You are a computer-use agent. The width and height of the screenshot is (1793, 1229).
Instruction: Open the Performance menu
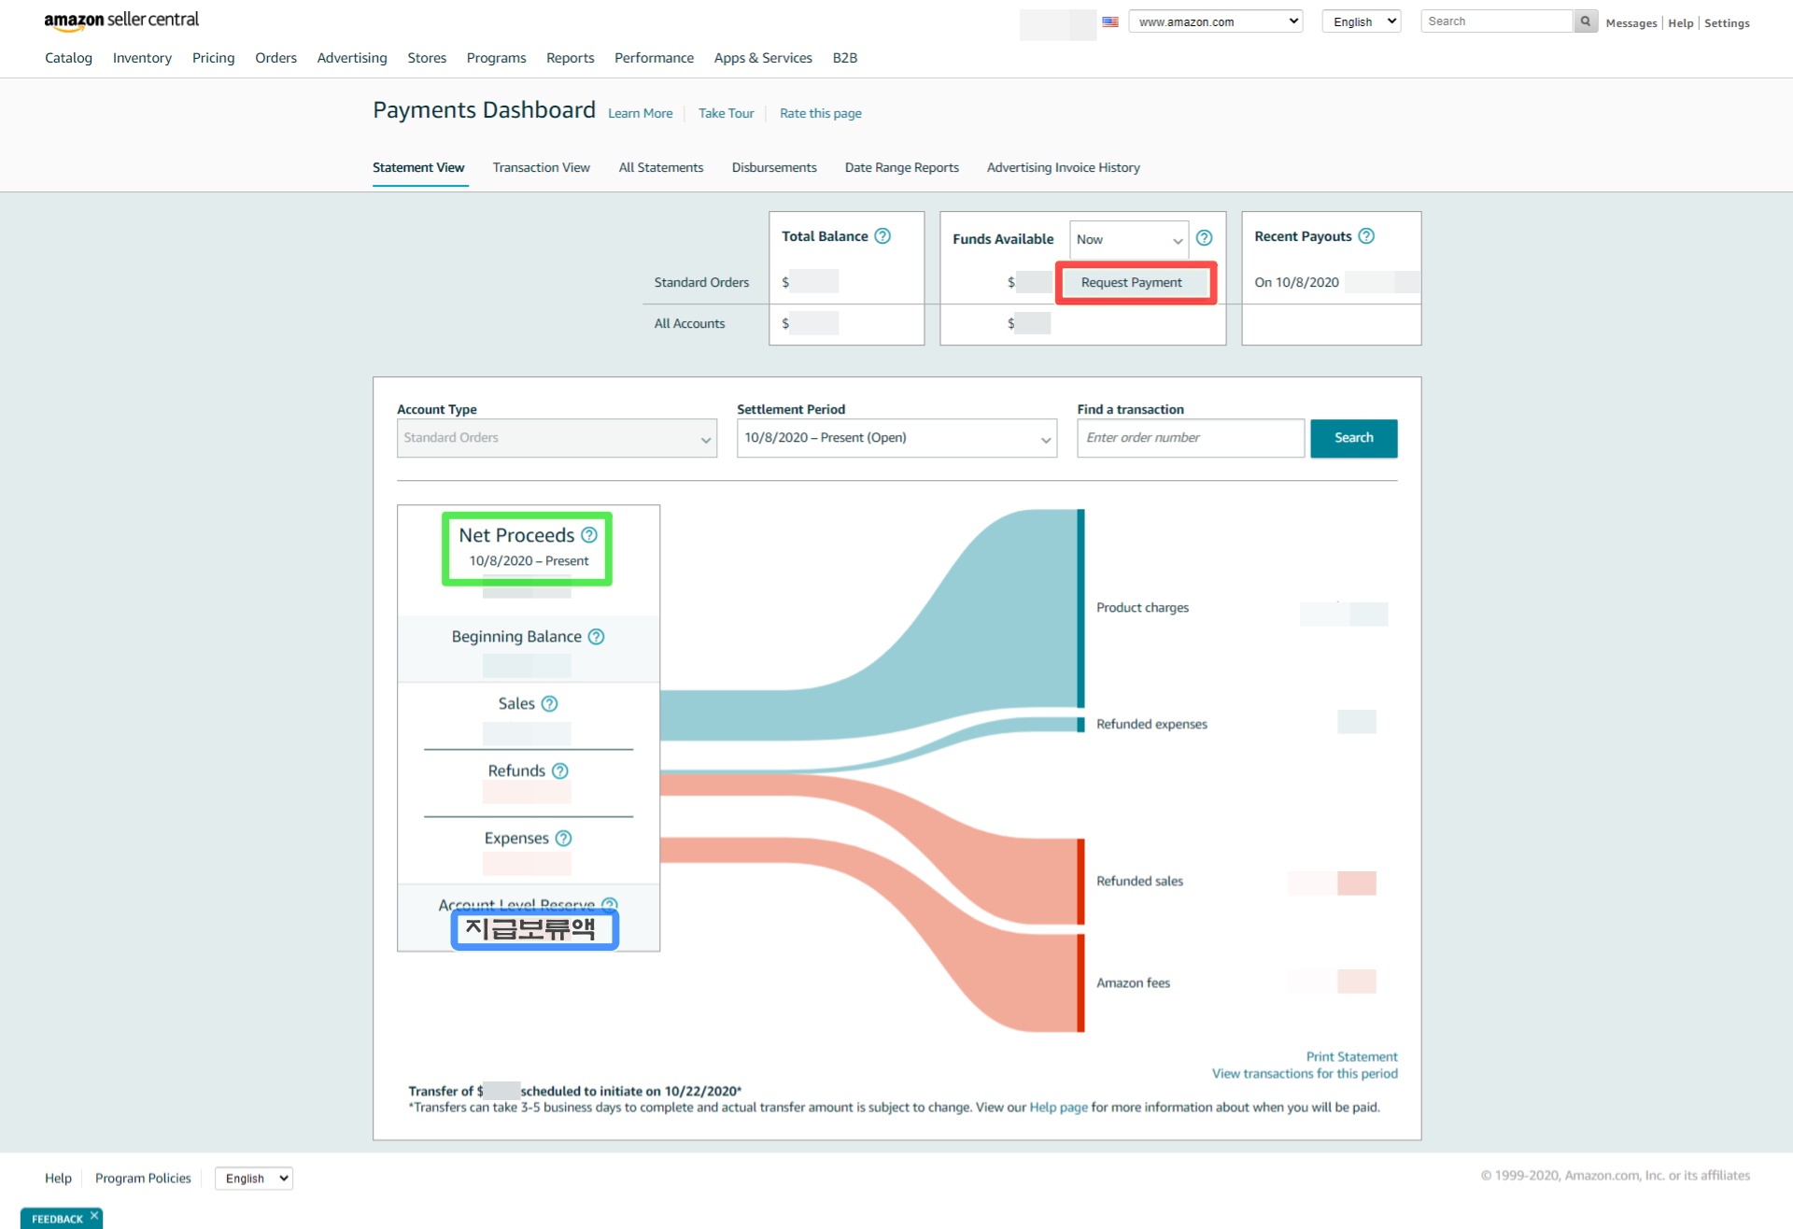pyautogui.click(x=654, y=58)
